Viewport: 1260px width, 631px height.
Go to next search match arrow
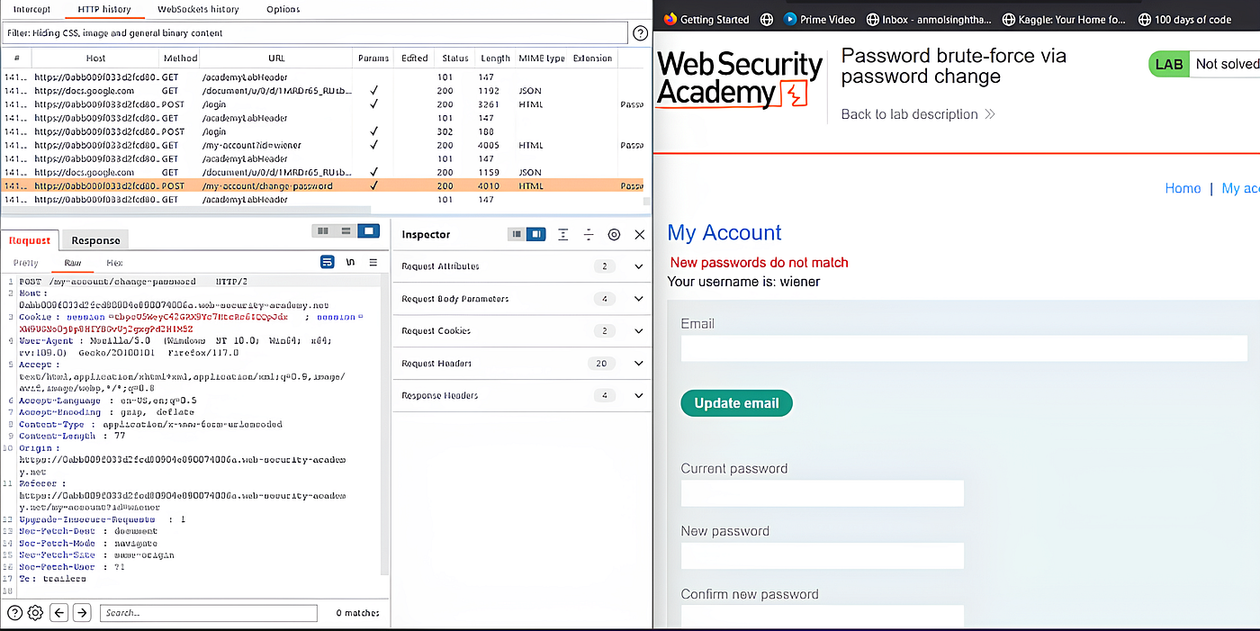(82, 613)
